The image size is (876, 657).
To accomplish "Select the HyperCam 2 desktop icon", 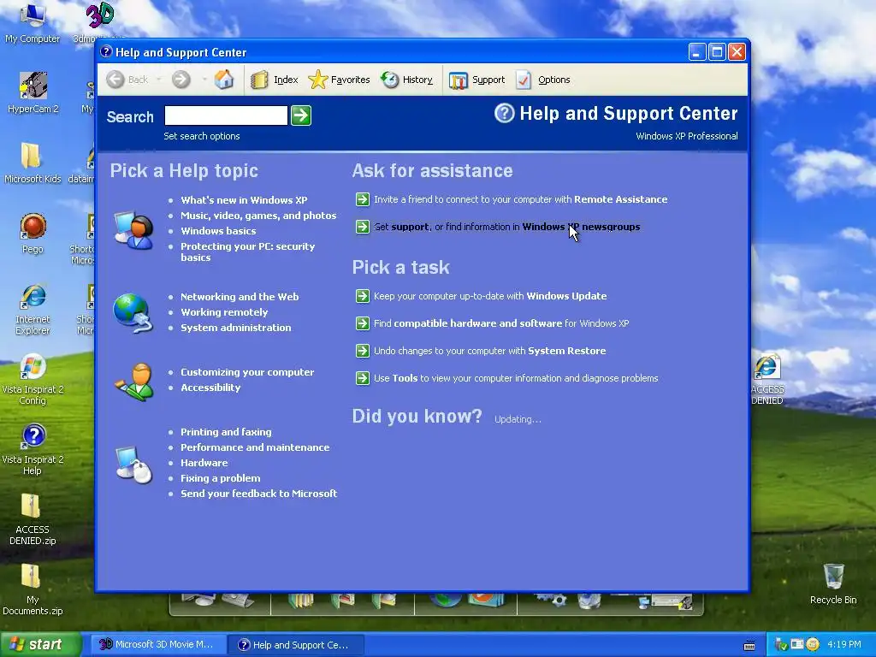I will (x=33, y=92).
